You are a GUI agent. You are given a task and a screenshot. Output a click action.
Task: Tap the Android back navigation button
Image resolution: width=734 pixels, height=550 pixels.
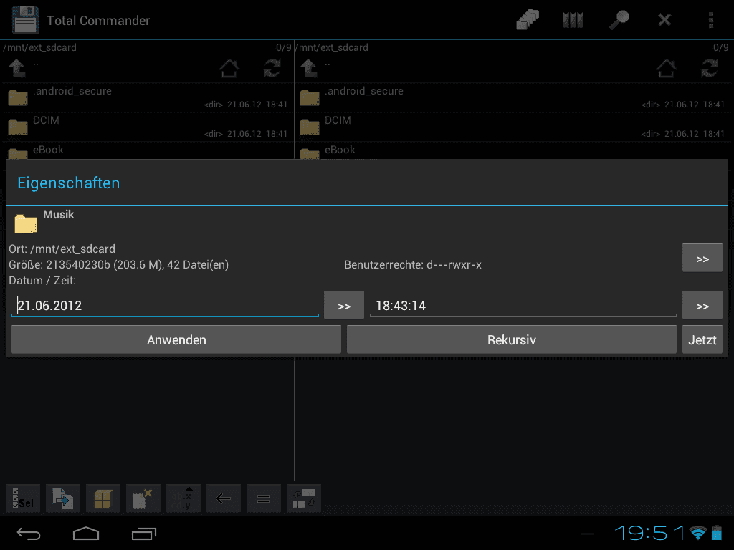coord(29,533)
